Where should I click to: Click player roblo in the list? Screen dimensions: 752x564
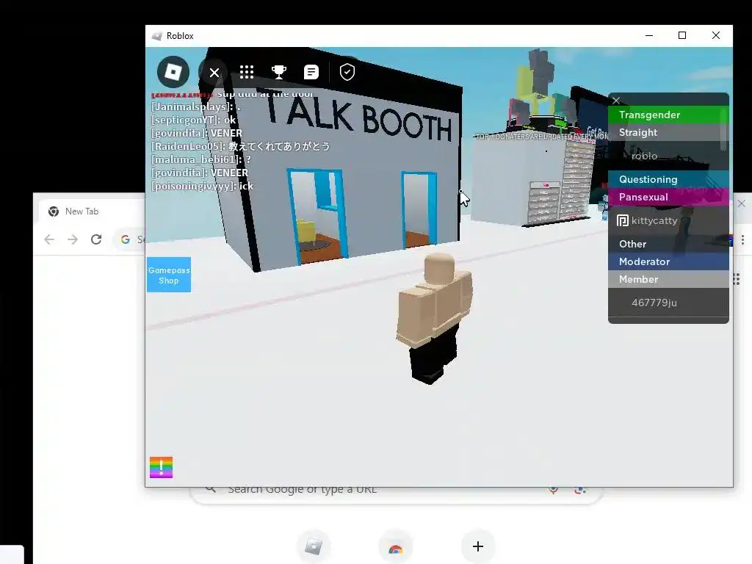click(x=668, y=156)
